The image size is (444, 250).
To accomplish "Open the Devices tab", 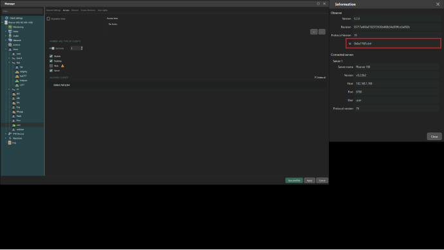I will [x=75, y=10].
